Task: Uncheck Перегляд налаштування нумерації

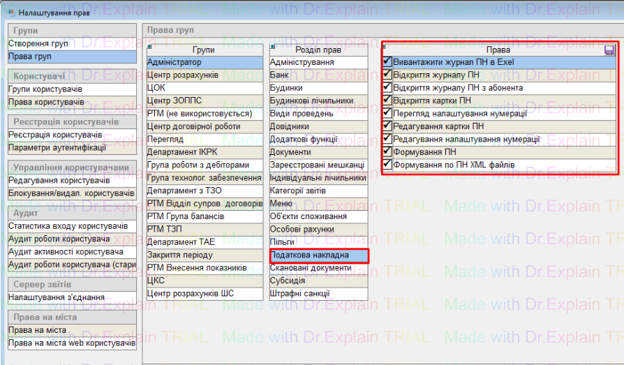Action: click(x=387, y=114)
